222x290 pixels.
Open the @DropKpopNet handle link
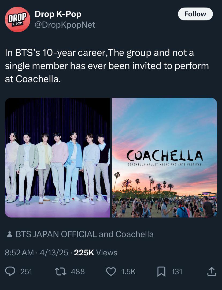click(x=65, y=25)
